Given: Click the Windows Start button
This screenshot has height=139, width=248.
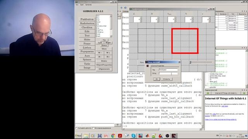Looking at the screenshot, I should click(78, 136).
